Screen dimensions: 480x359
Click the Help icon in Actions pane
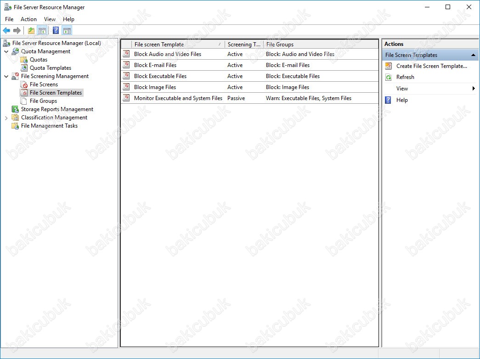(388, 100)
